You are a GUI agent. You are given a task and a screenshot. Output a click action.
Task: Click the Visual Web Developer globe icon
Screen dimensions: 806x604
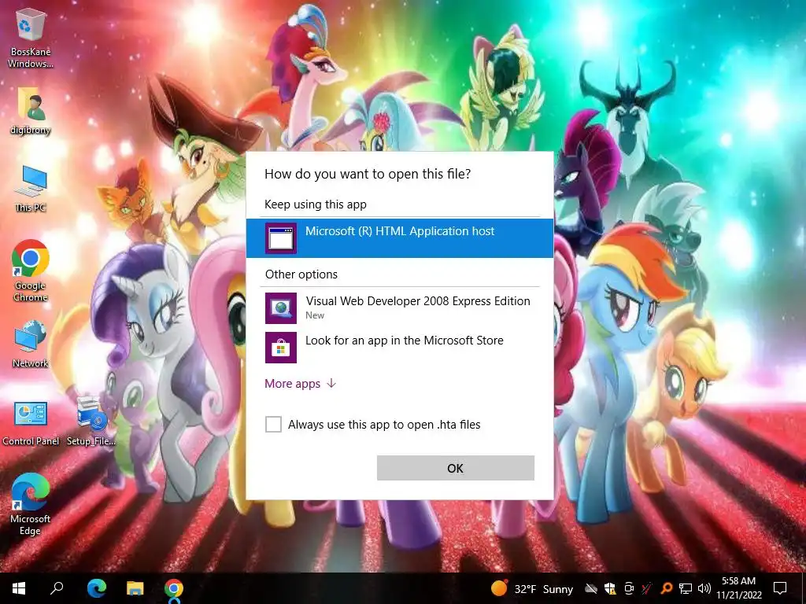coord(281,308)
